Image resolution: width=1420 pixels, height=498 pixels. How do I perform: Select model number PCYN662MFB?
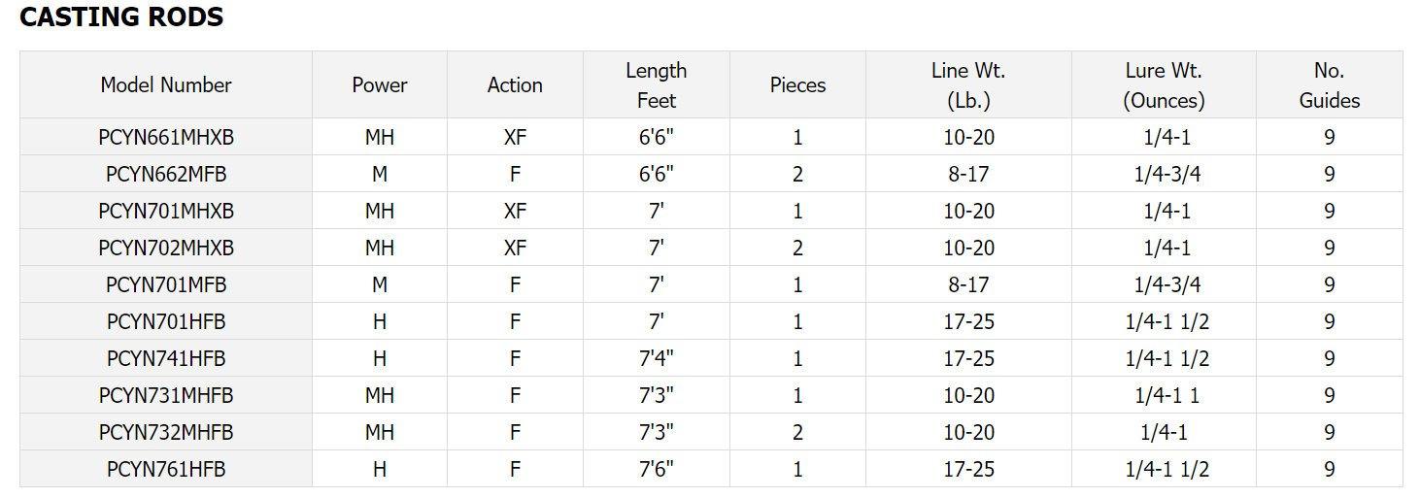166,175
